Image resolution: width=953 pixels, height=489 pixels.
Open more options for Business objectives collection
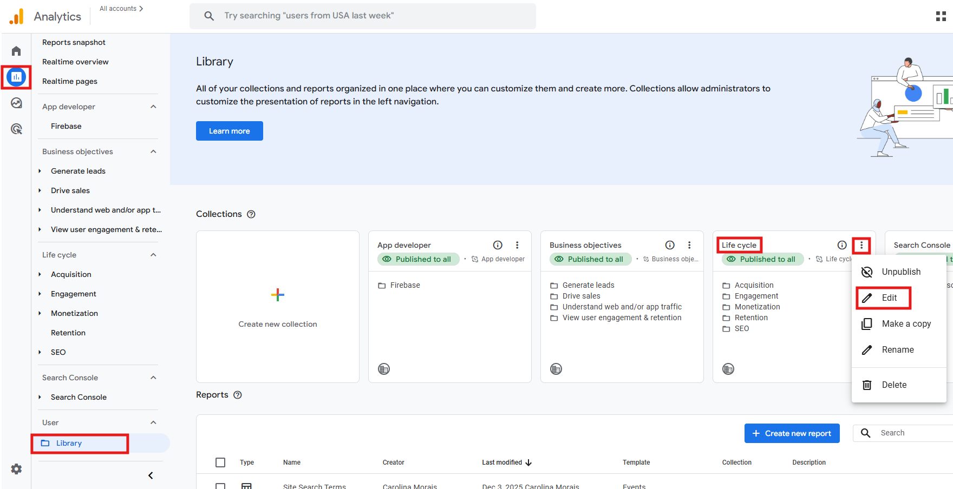[x=689, y=245]
